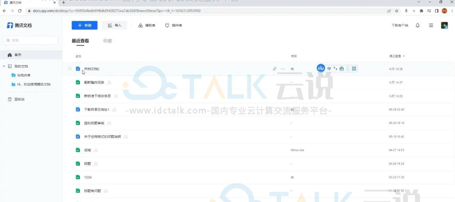Select 首页 in the sidebar

(31, 55)
